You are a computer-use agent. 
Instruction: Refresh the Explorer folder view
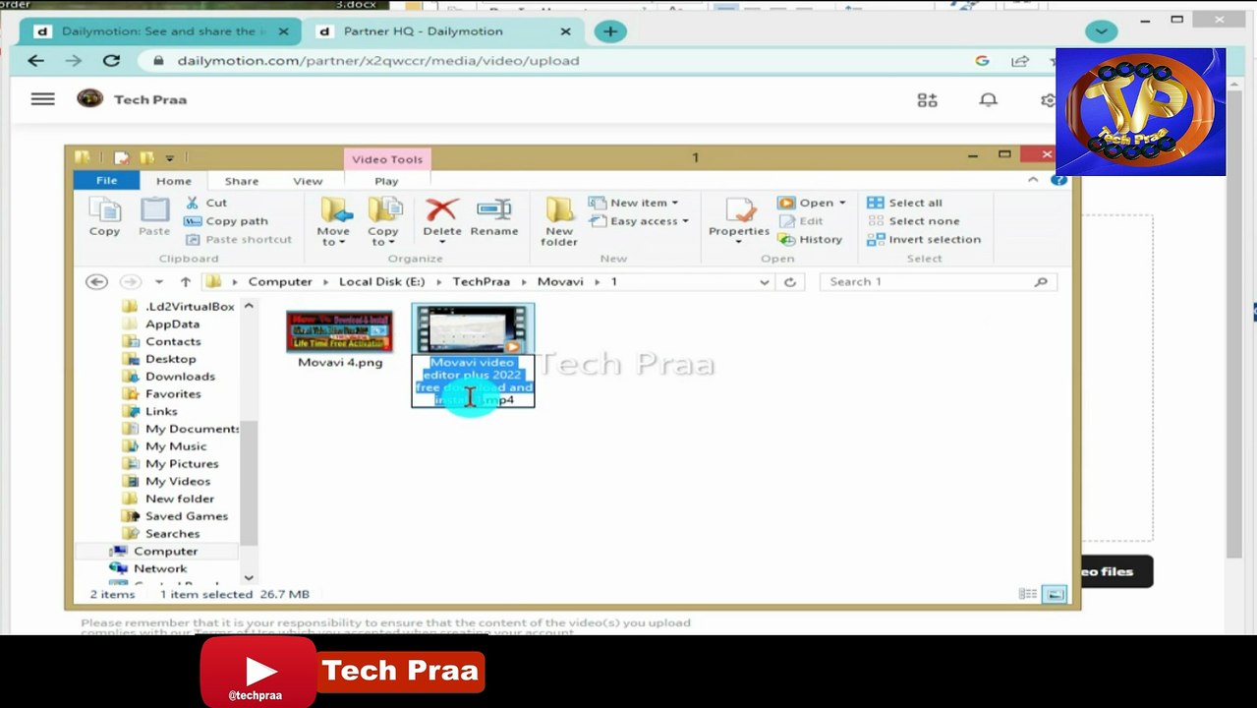click(x=789, y=282)
